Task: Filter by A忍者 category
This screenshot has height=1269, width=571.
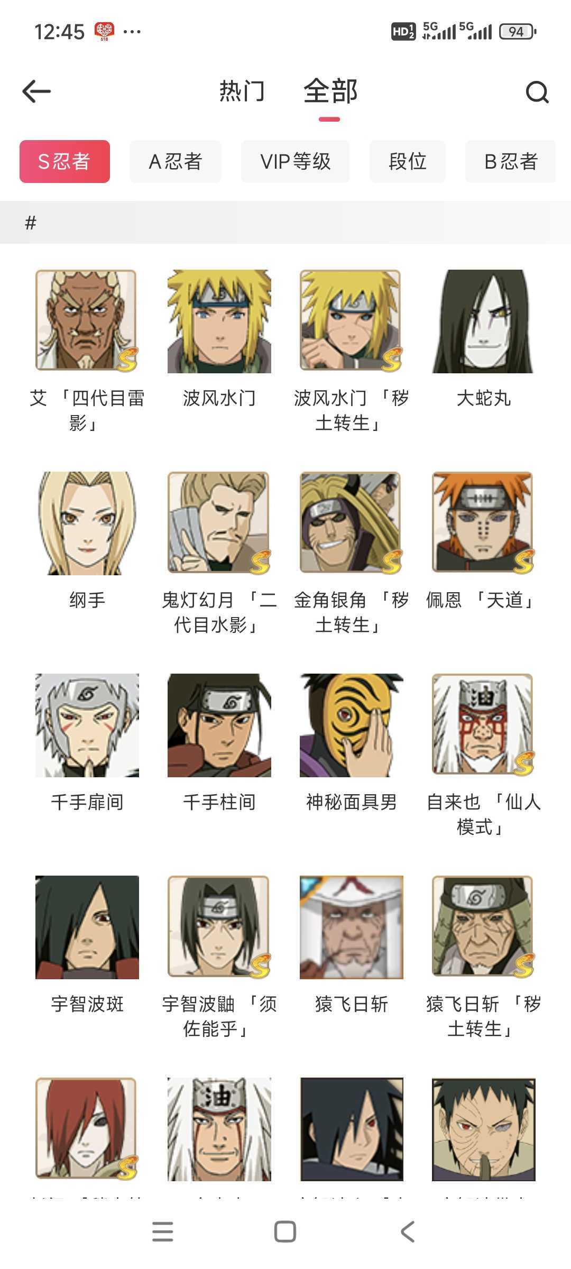Action: pyautogui.click(x=176, y=161)
